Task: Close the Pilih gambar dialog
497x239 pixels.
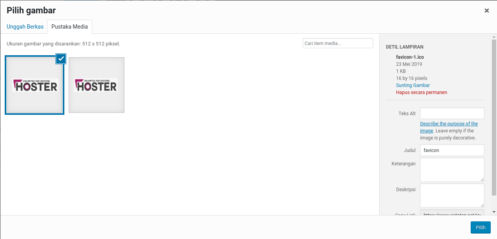Action: click(486, 11)
